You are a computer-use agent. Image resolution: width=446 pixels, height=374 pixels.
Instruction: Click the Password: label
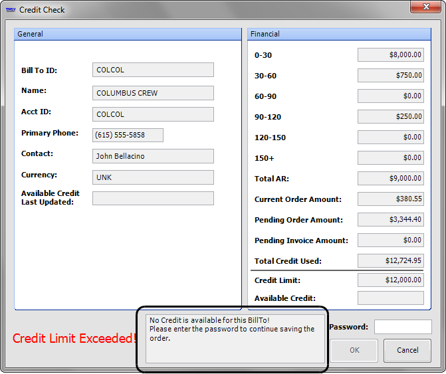(x=348, y=327)
